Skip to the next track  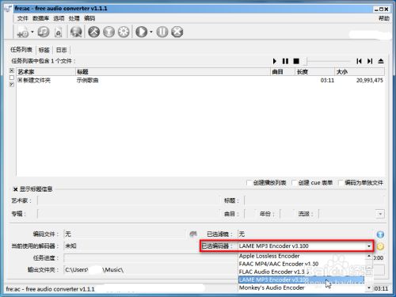(x=370, y=61)
